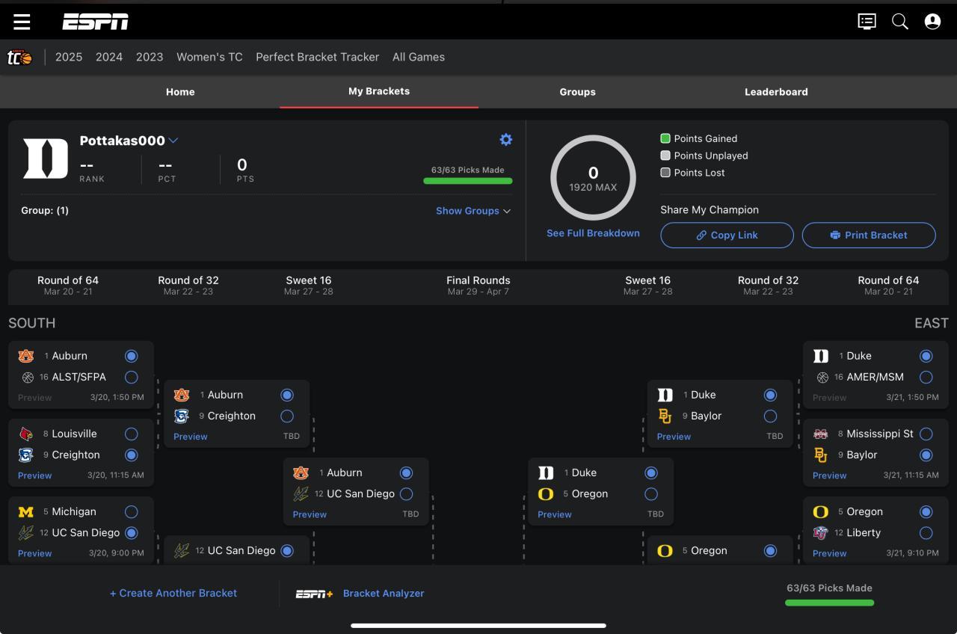Open the Women's TC menu item
This screenshot has width=957, height=634.
click(x=209, y=57)
